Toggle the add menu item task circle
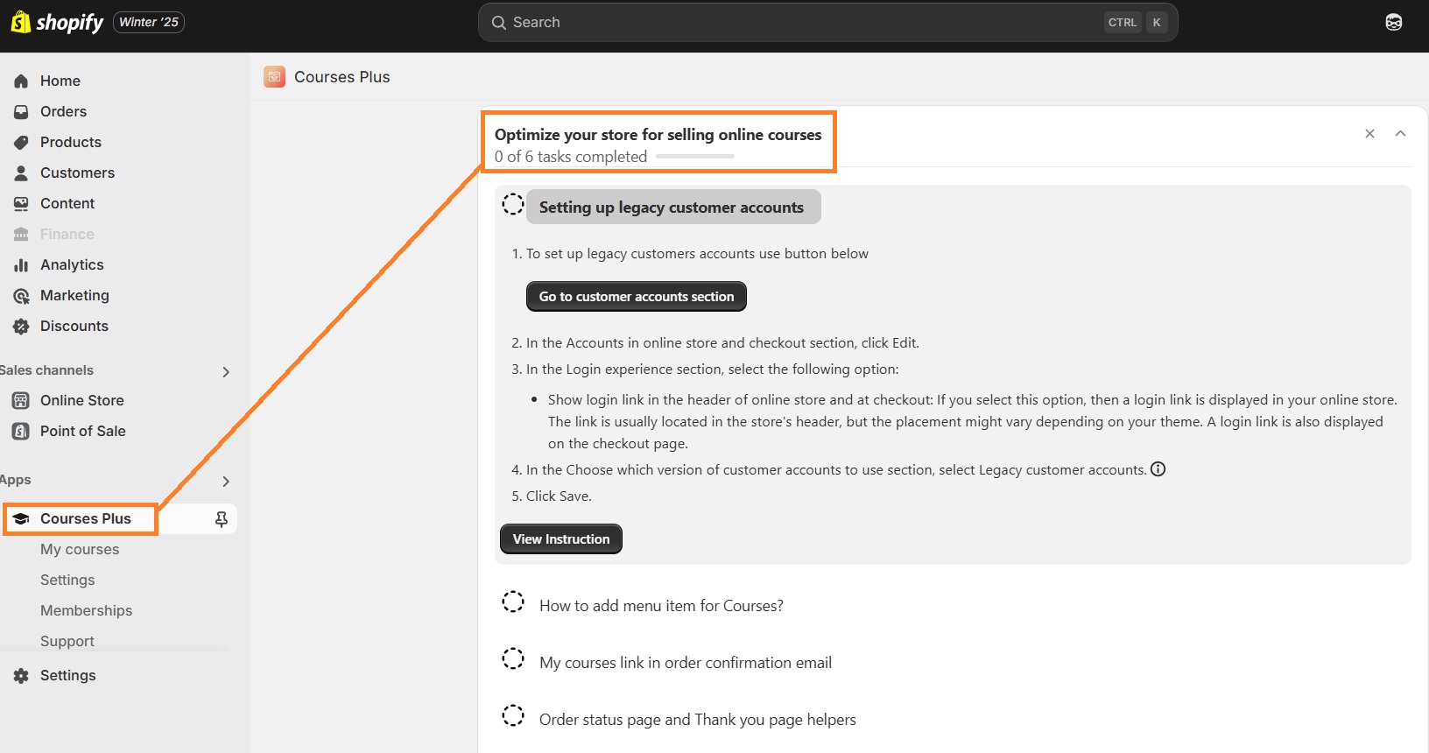 coord(513,602)
